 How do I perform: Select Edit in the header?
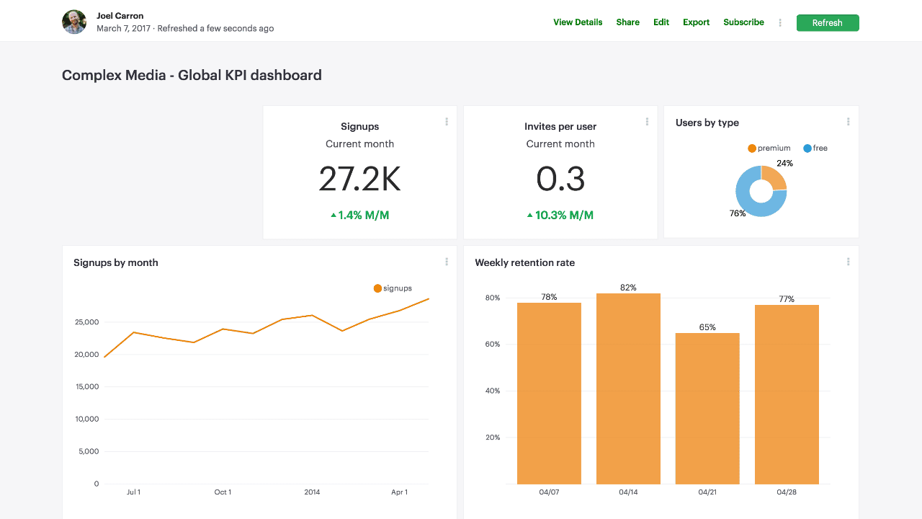[x=661, y=22]
